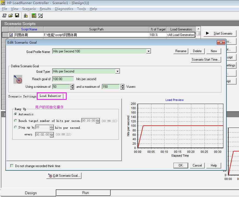Decrease the minimum Vusers value
239x197 pixels.
point(72,88)
